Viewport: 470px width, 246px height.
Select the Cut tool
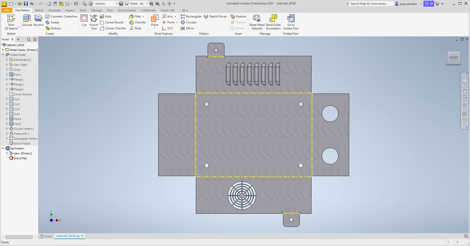tap(84, 21)
